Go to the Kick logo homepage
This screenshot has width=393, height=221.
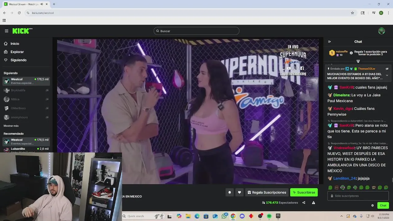pos(22,31)
